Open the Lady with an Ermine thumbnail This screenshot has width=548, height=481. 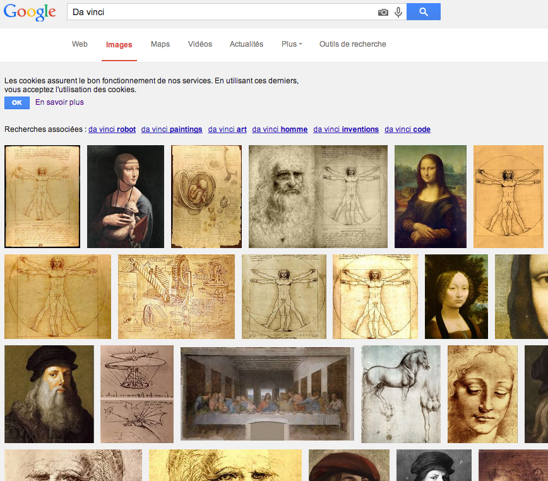[x=126, y=197]
